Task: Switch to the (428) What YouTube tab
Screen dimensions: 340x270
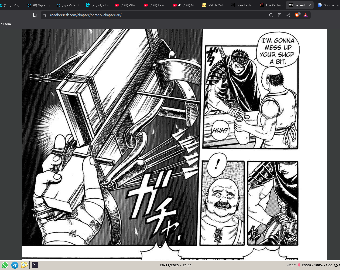Action: coord(126,5)
